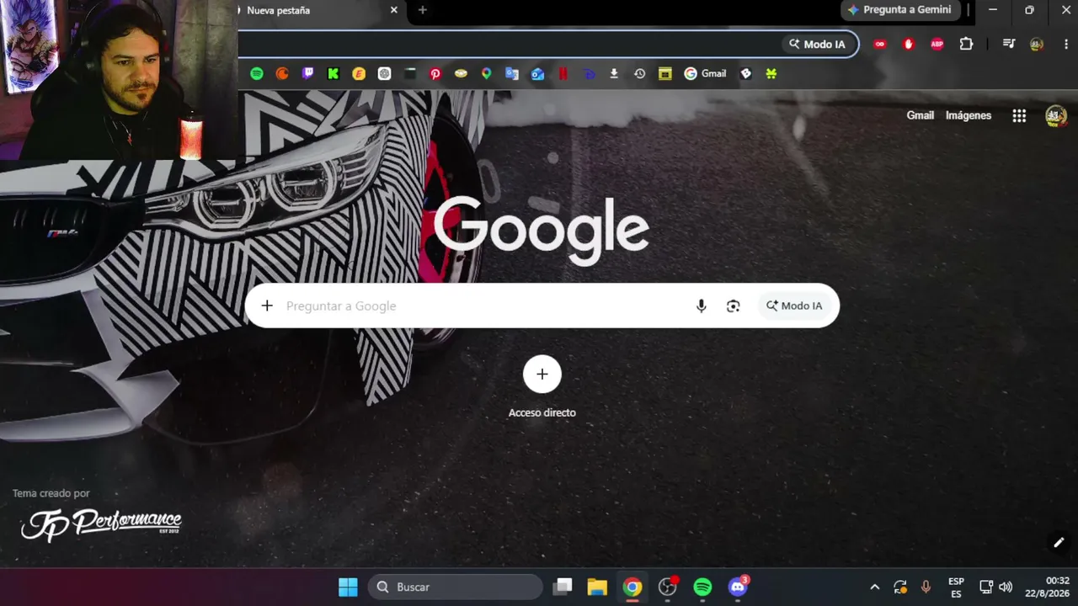Open the Downloads bookmark icon
The width and height of the screenshot is (1078, 606).
(614, 74)
